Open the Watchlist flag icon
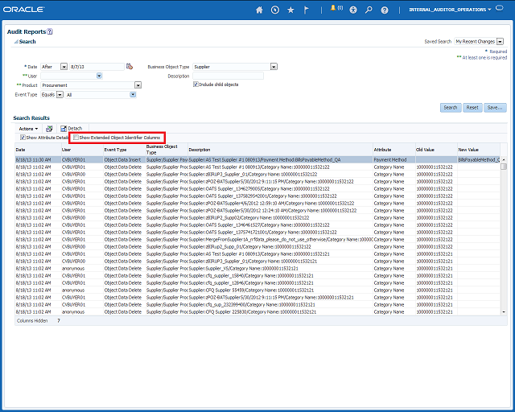The height and width of the screenshot is (412, 515). [306, 10]
